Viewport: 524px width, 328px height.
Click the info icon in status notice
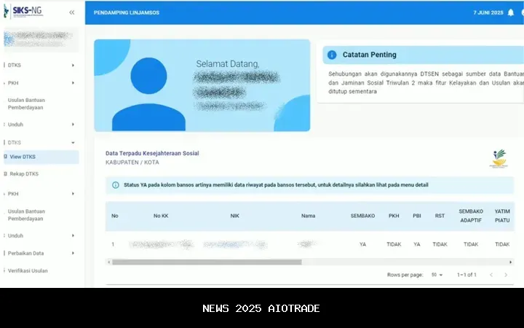pos(115,185)
